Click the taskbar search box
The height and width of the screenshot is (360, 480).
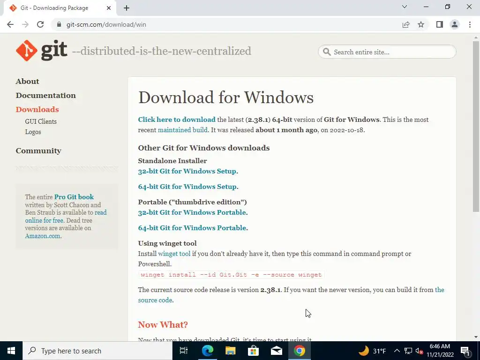pyautogui.click(x=97, y=351)
